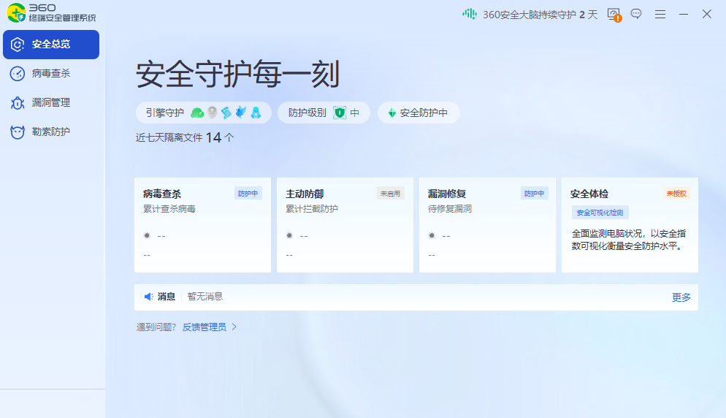Screen dimensions: 726x418
Task: Click the gray head-shaped engine icon
Action: [212, 113]
